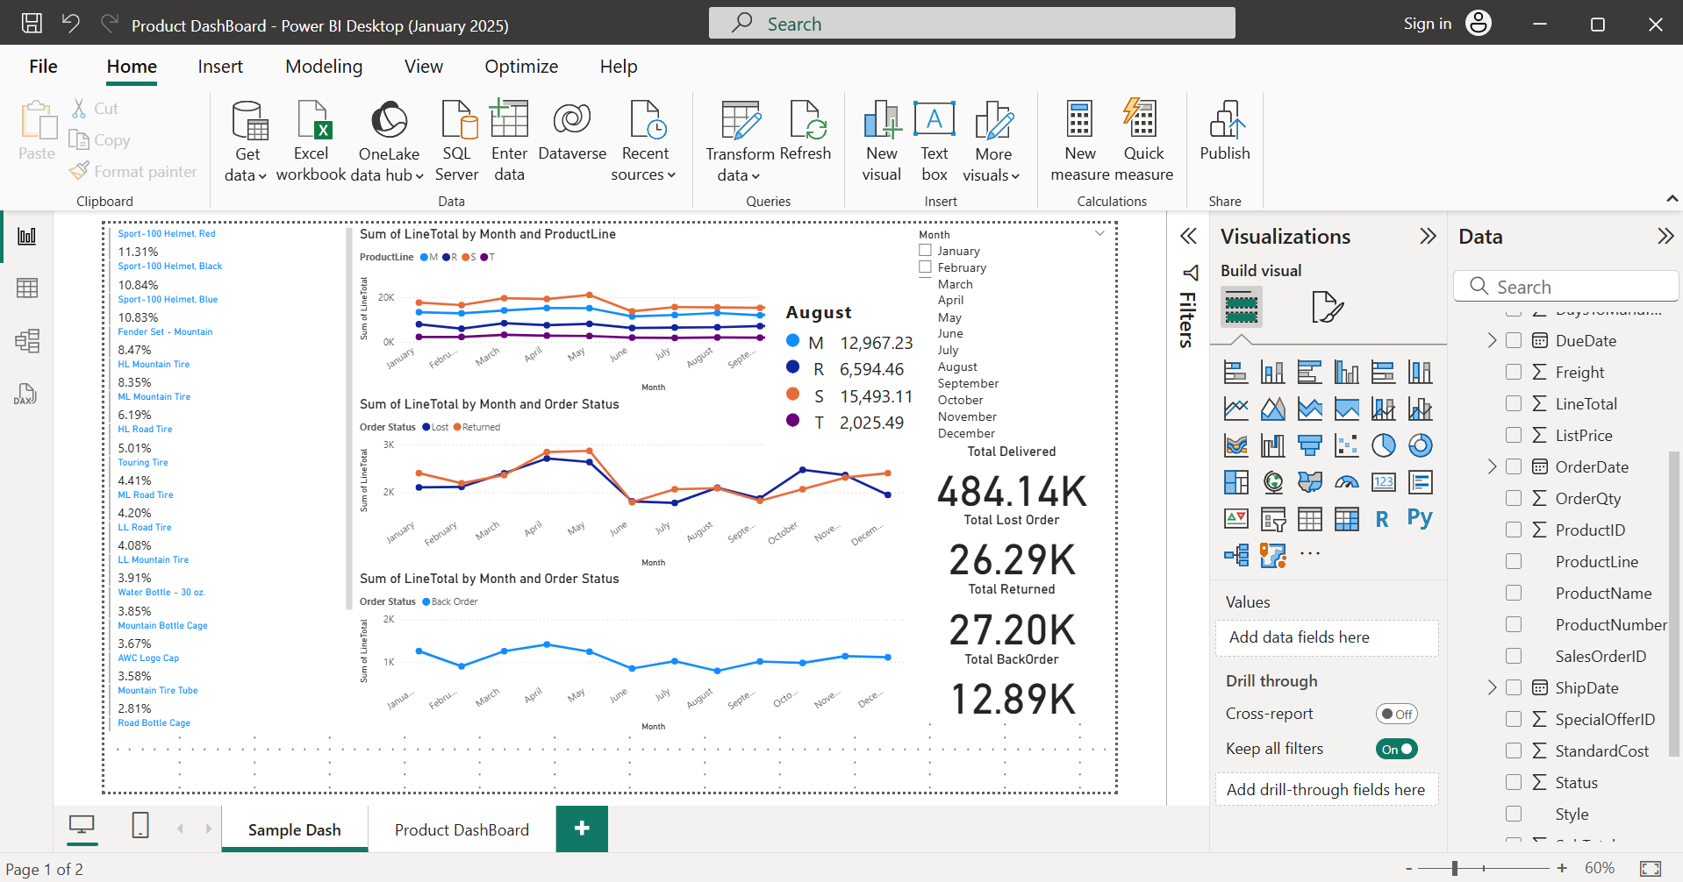Refresh the data model

806,132
